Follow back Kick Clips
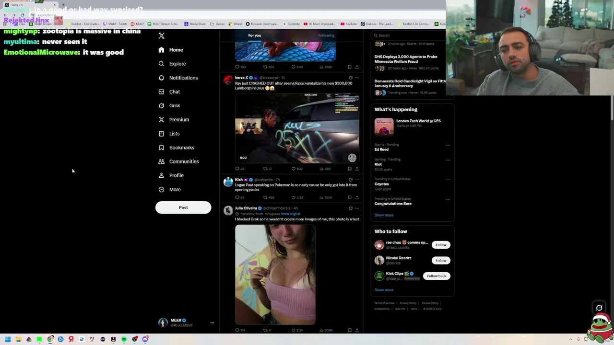614x345 pixels. [x=437, y=276]
